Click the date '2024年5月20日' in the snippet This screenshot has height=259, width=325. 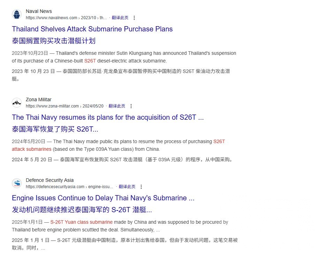tap(28, 141)
